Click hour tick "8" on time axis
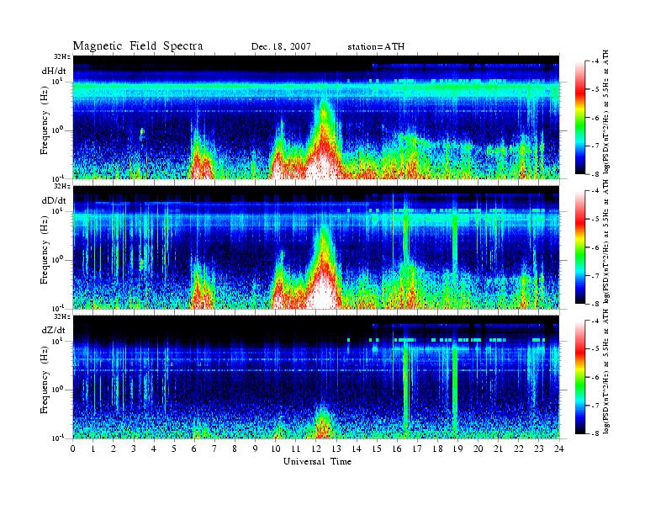Screen dimensions: 666x515 coord(235,449)
